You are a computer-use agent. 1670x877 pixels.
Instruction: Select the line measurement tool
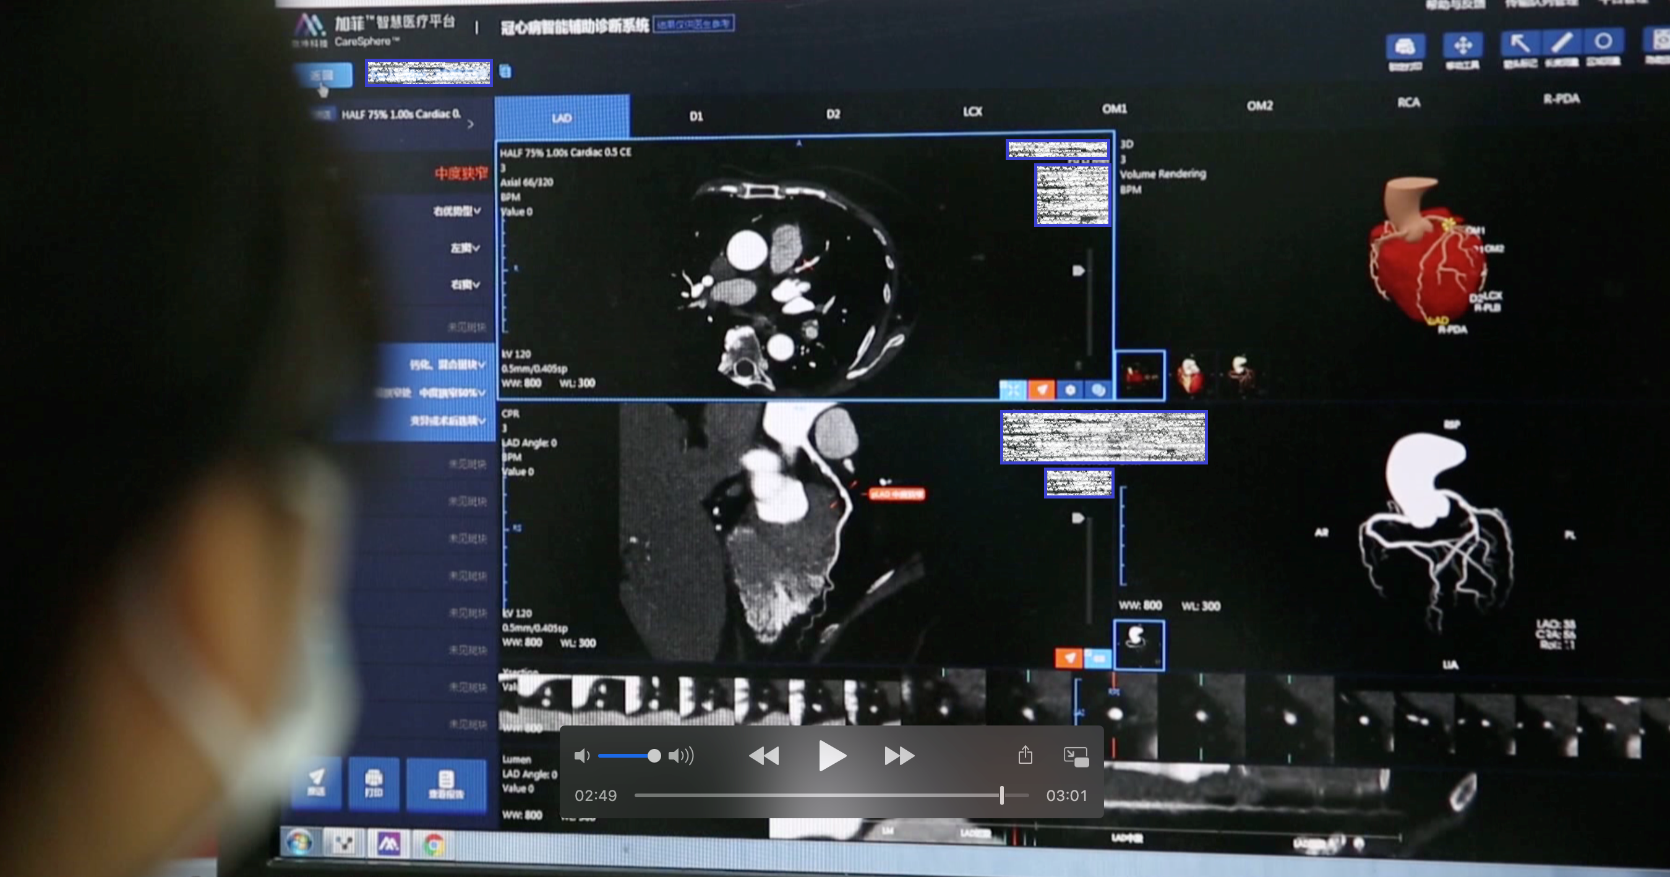click(x=1561, y=43)
